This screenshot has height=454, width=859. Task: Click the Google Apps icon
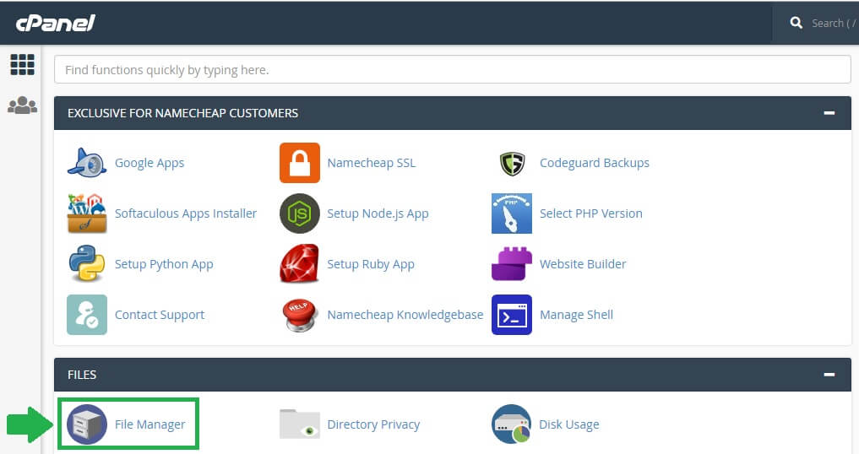click(87, 163)
